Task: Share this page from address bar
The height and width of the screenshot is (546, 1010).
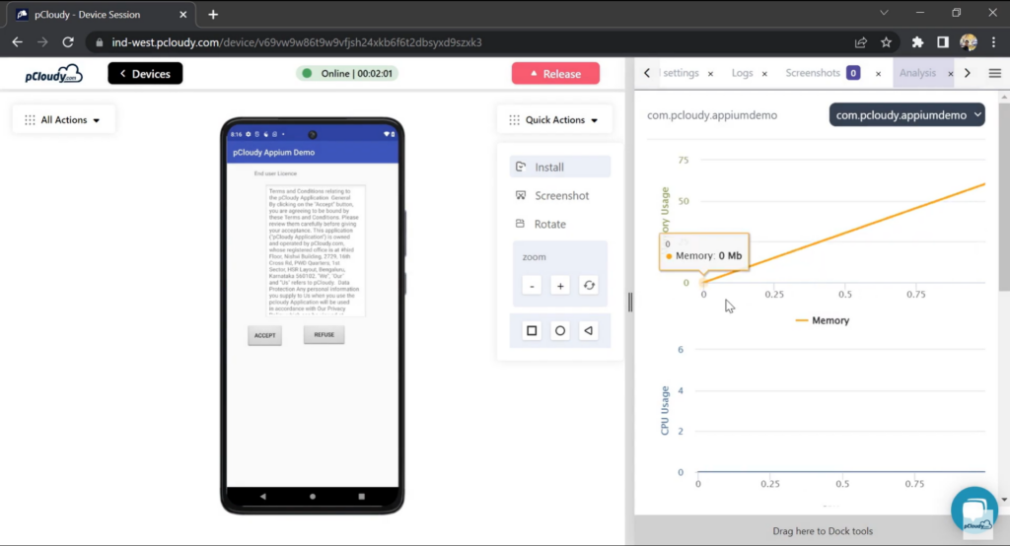Action: point(860,42)
